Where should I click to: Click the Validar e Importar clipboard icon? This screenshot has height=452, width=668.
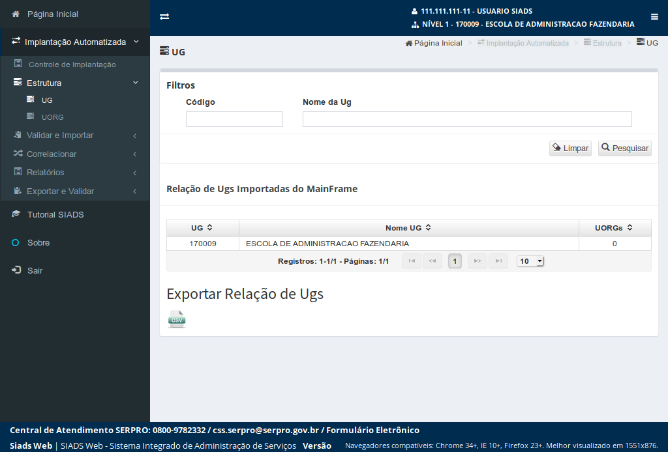[x=18, y=135]
